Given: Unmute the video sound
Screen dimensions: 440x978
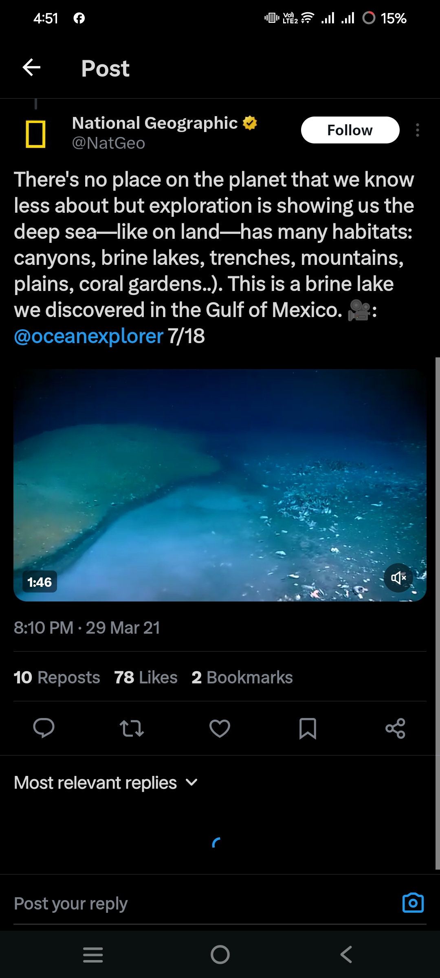Looking at the screenshot, I should click(x=398, y=577).
